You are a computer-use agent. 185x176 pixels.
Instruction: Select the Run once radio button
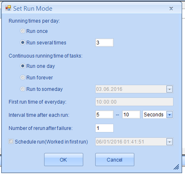point(23,31)
